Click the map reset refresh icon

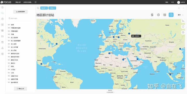click(x=183, y=27)
